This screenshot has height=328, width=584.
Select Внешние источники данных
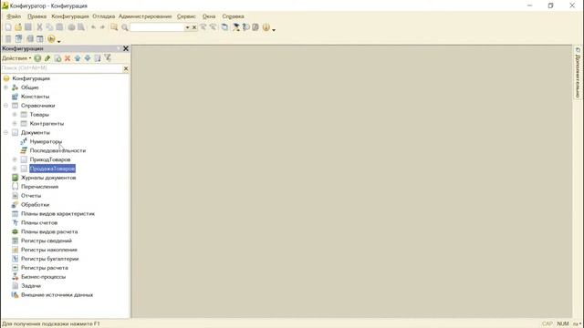pyautogui.click(x=57, y=295)
